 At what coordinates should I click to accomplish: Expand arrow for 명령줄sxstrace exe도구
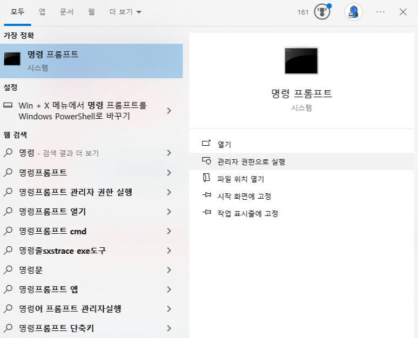click(169, 251)
